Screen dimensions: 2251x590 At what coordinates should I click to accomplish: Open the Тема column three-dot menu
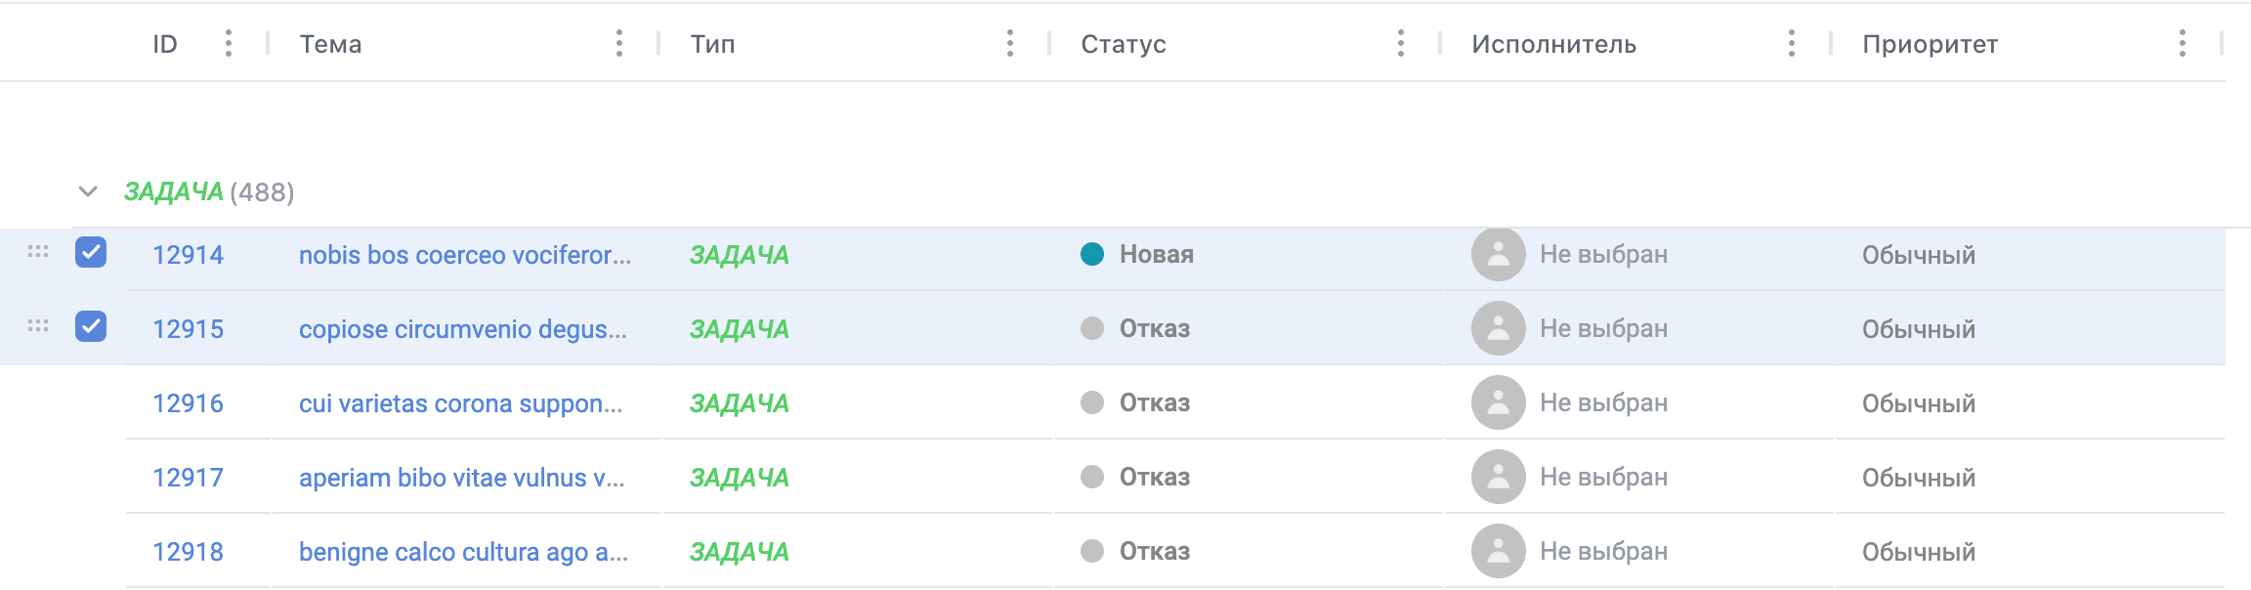[619, 43]
